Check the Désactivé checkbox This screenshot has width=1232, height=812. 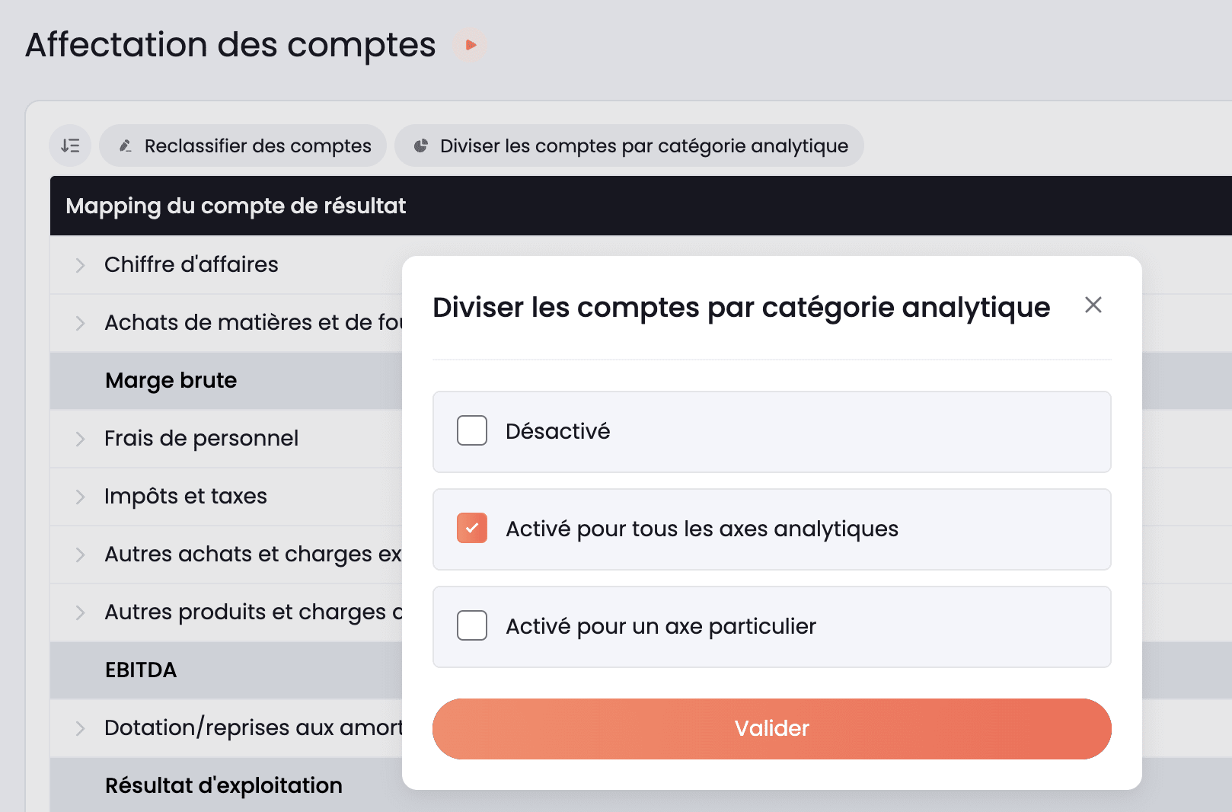click(x=472, y=430)
